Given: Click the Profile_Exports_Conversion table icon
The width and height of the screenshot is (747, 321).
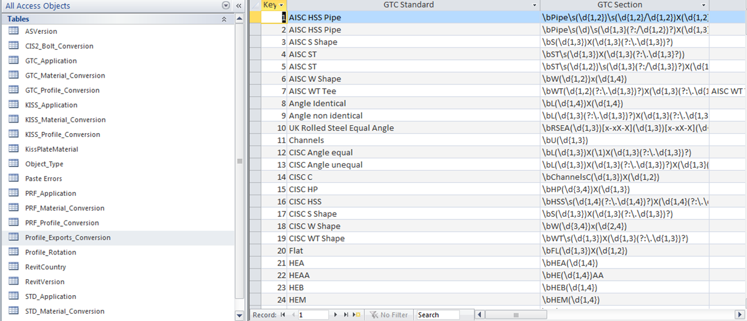Looking at the screenshot, I should click(14, 237).
